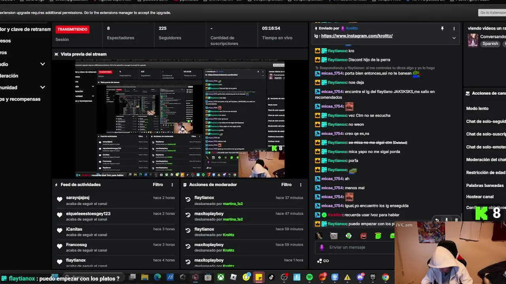Select the grumpy cat emote below chat
This screenshot has width=506, height=284.
(334, 236)
